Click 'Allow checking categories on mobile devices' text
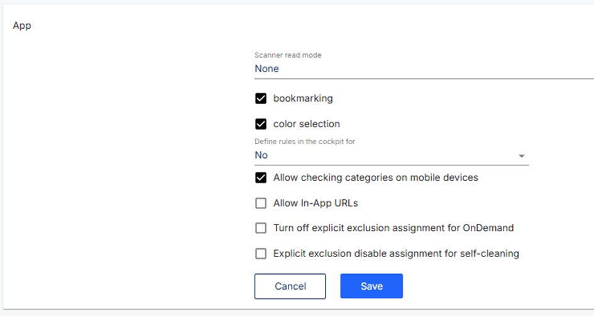Viewport: 594px width, 316px height. 376,177
